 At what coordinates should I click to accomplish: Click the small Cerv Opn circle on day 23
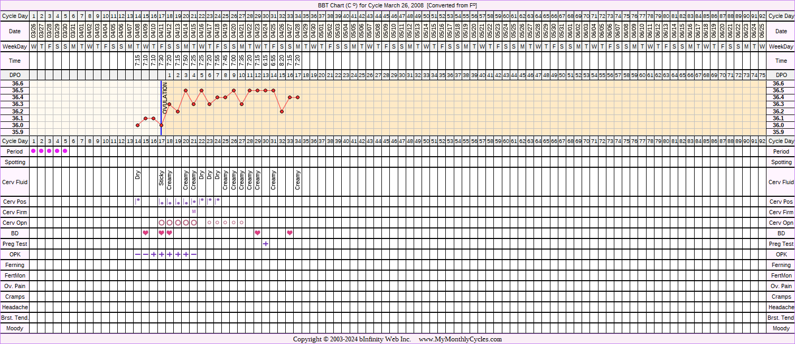[x=210, y=223]
